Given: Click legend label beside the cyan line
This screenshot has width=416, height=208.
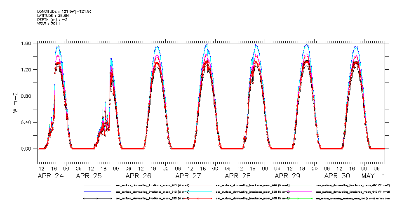Looking at the screenshot, I should 253,191.
